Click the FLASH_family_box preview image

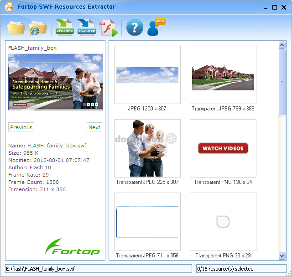[56, 82]
